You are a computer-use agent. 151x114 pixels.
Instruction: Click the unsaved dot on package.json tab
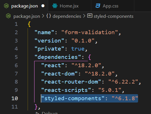point(43,6)
